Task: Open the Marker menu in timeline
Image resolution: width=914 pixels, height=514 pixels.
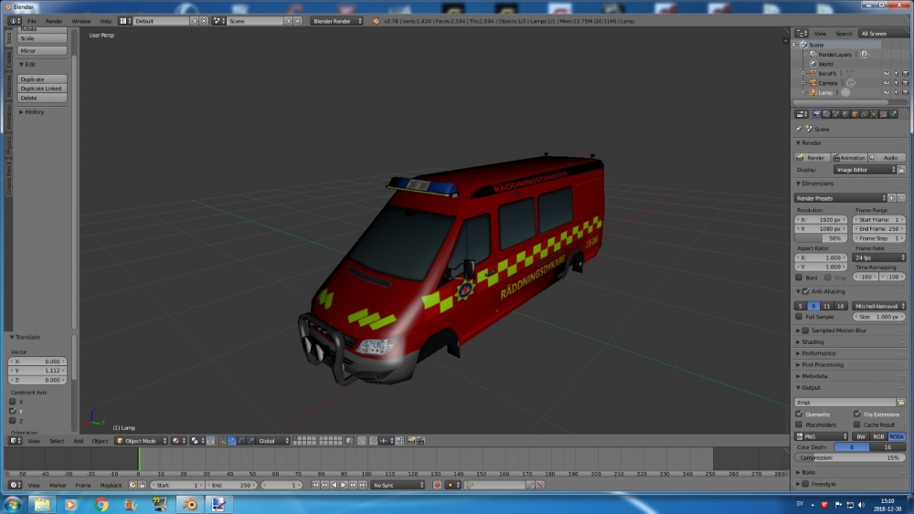Action: 58,485
